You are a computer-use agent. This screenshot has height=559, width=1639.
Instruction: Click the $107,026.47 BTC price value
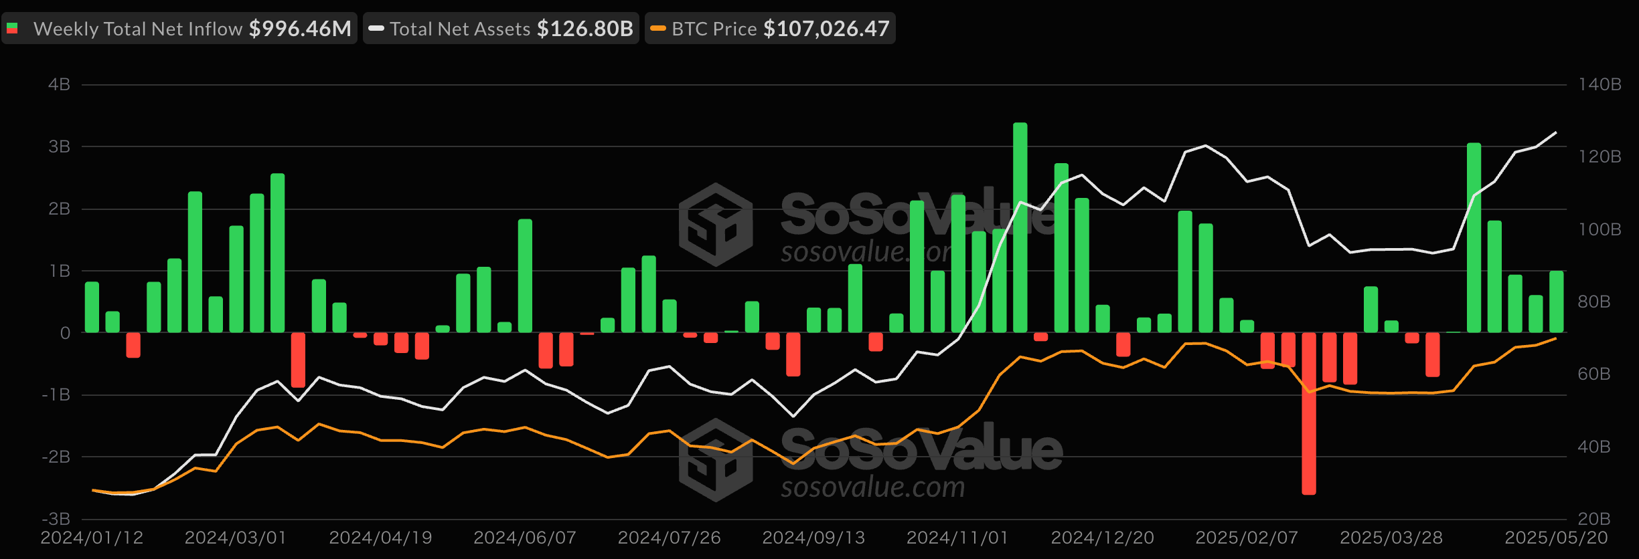826,29
